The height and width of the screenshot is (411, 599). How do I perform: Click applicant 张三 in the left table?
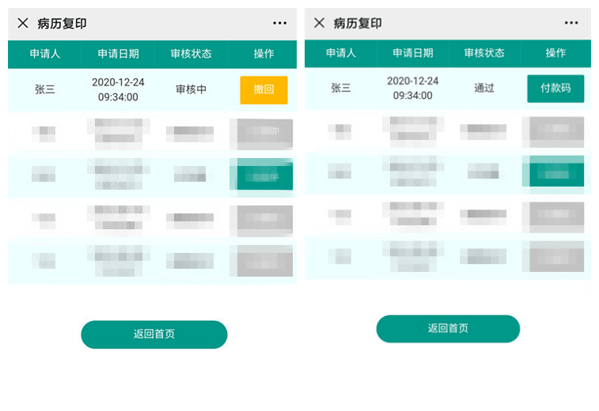pos(45,89)
